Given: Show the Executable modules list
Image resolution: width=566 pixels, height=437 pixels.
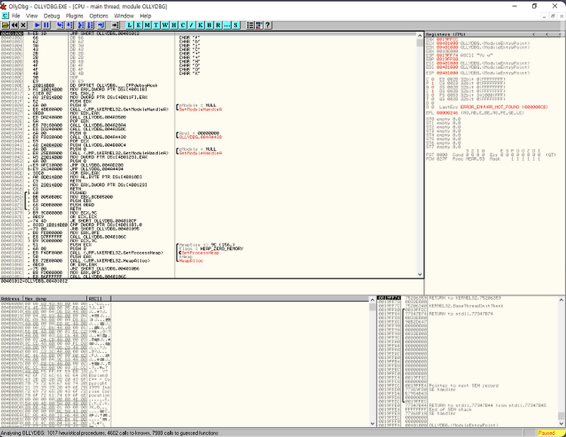Looking at the screenshot, I should (x=139, y=25).
